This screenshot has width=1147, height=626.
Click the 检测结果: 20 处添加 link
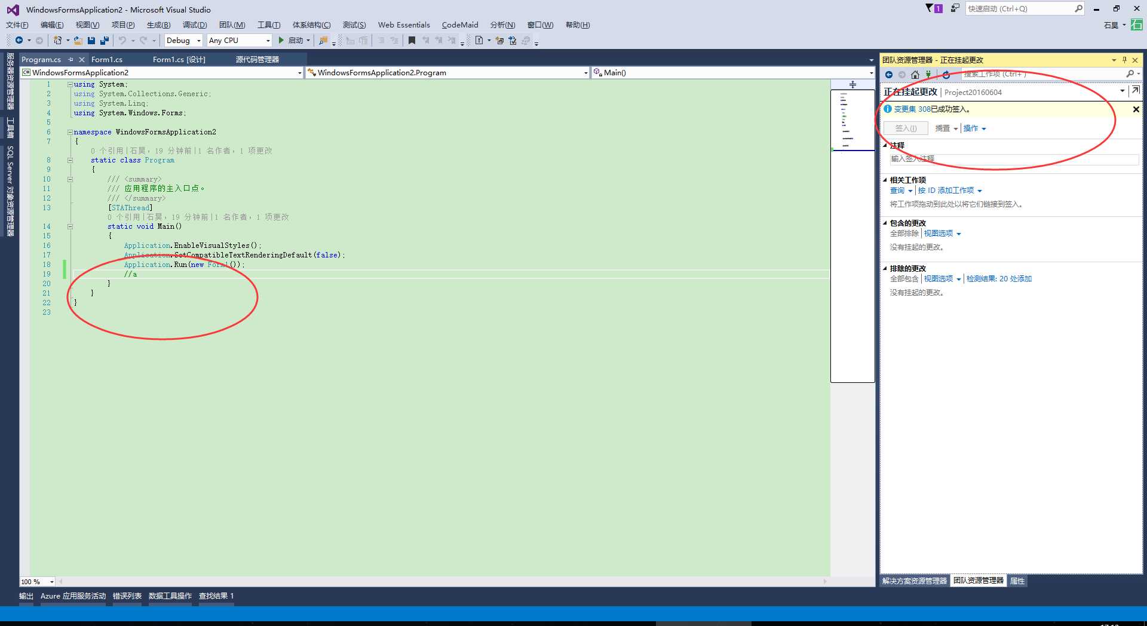coord(999,279)
